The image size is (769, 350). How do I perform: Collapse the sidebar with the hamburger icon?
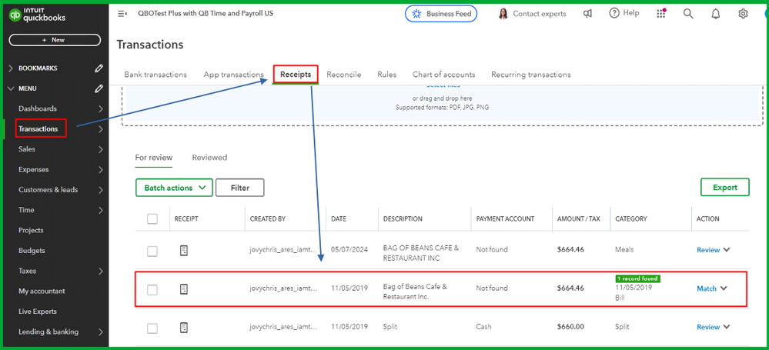coord(122,14)
